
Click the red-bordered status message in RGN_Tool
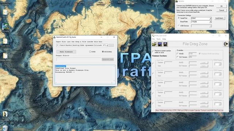click(x=189, y=111)
